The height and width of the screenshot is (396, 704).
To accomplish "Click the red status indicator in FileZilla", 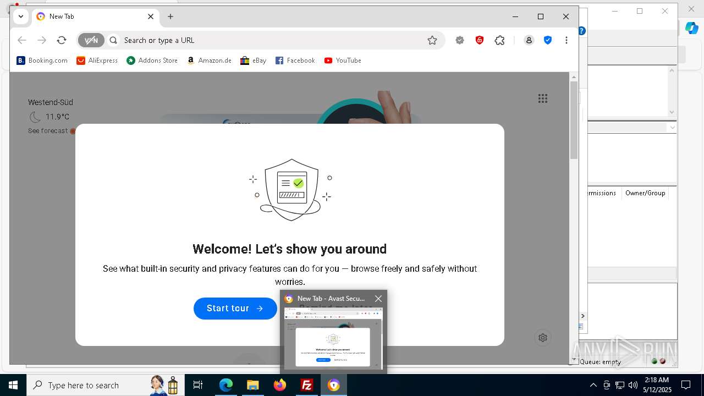I will pos(663,361).
